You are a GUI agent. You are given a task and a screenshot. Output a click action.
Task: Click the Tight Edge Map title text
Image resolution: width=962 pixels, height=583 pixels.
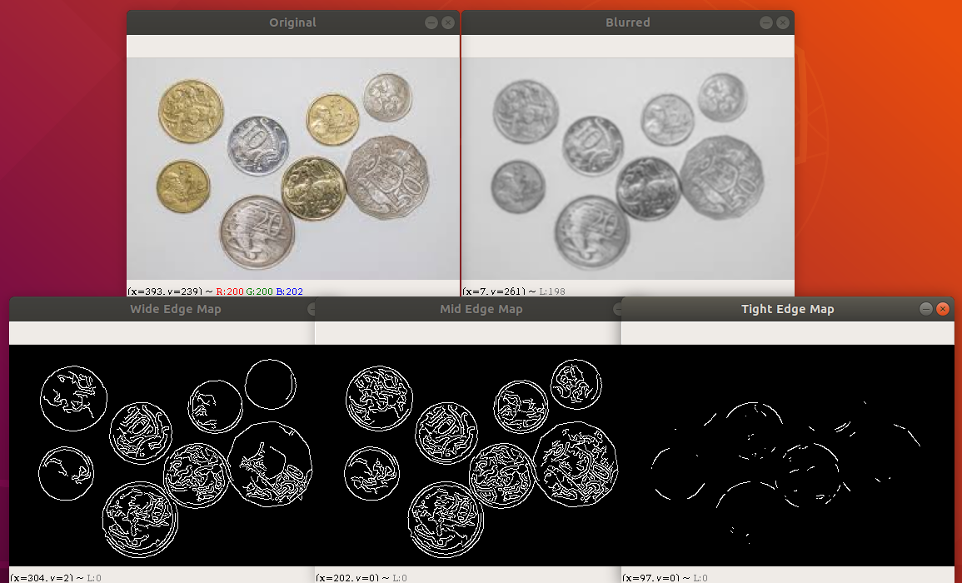point(787,309)
